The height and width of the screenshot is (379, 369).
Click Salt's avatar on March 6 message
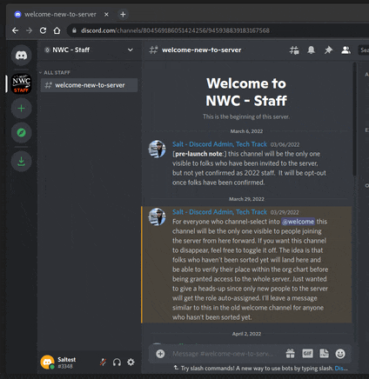point(158,149)
